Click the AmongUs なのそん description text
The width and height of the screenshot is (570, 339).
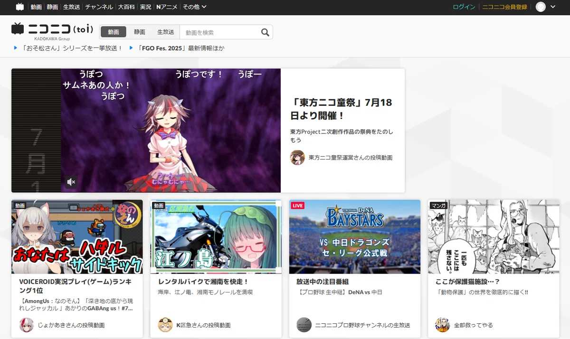(x=77, y=304)
